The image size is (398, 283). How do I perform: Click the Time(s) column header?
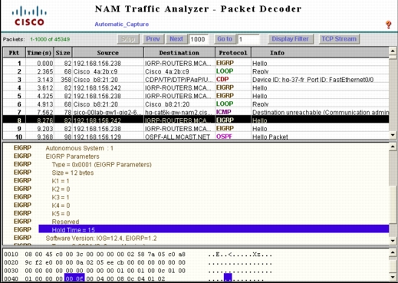[x=39, y=53]
